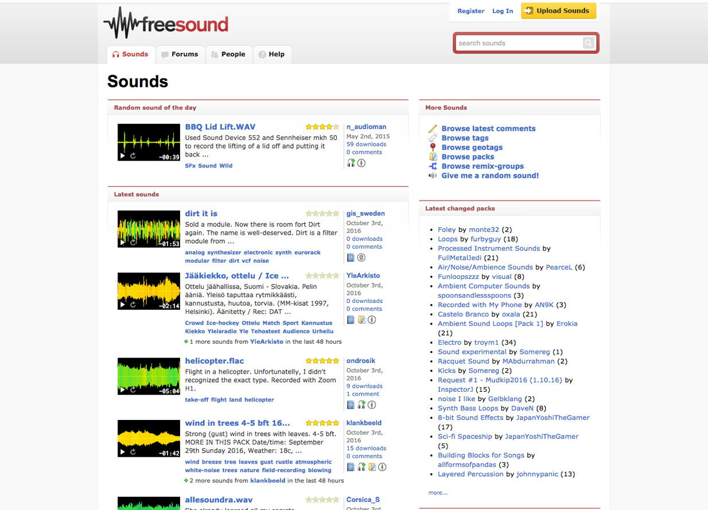Open Browse remix-groups
708x510 pixels.
tap(483, 166)
